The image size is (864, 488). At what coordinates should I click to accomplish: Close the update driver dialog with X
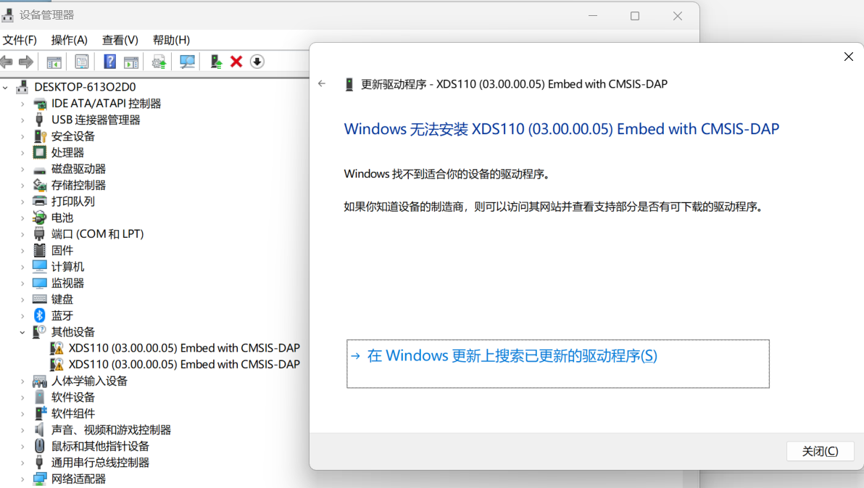pos(849,57)
